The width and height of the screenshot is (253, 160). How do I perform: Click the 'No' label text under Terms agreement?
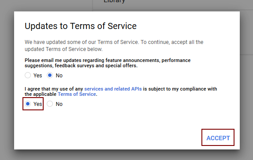[59, 104]
